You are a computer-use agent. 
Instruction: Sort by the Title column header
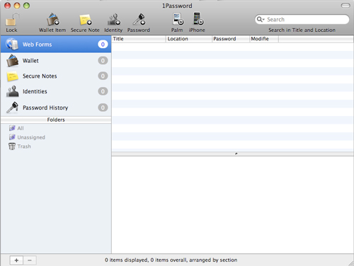click(139, 39)
